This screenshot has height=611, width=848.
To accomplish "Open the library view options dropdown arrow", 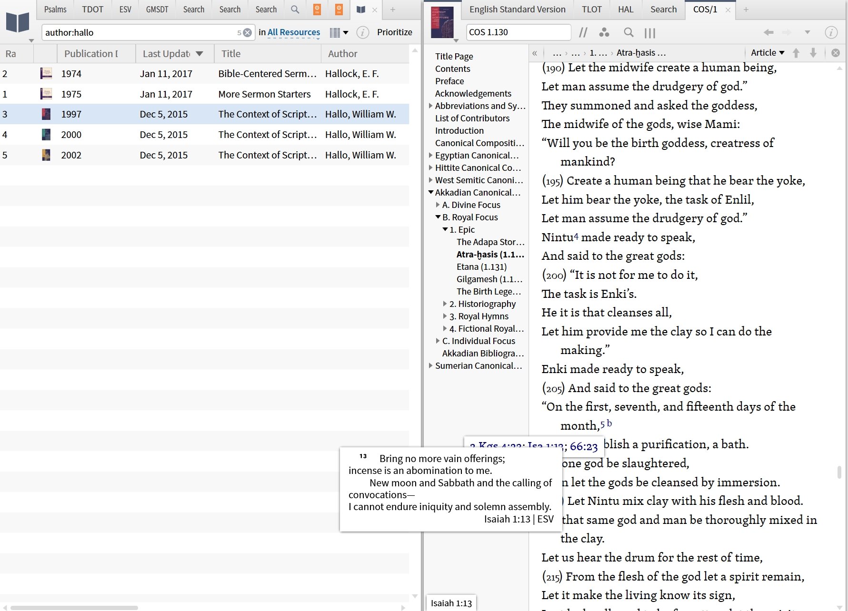I will [x=346, y=32].
